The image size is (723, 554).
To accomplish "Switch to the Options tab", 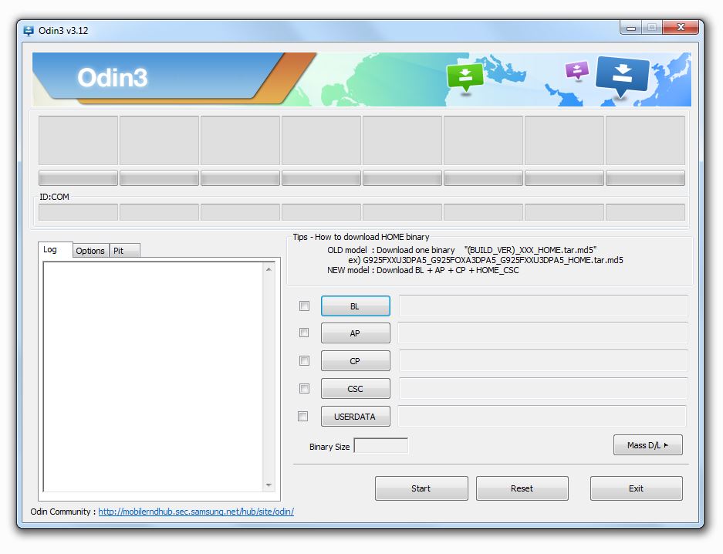I will click(91, 251).
